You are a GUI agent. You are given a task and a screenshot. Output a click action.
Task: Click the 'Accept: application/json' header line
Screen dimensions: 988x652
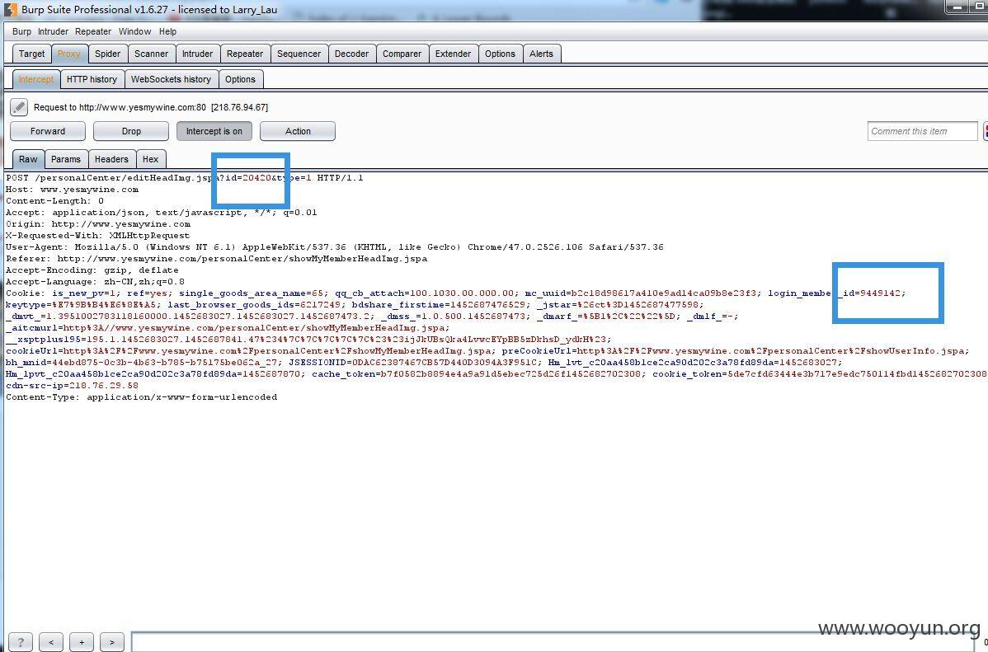pos(162,213)
